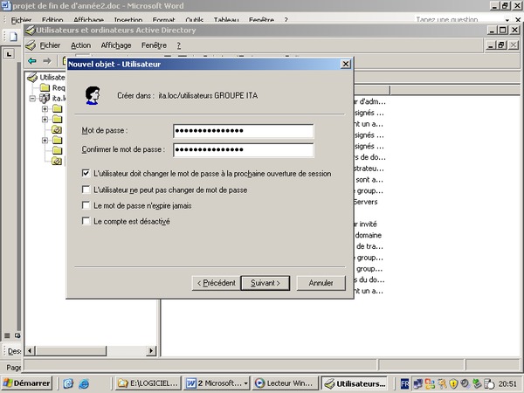Image resolution: width=524 pixels, height=393 pixels.
Task: Expand the first folder under ita.loc
Action: click(x=45, y=109)
